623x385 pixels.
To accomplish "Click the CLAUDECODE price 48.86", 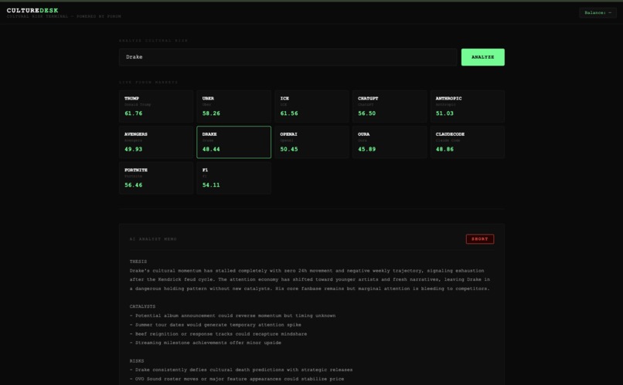I will (x=444, y=150).
